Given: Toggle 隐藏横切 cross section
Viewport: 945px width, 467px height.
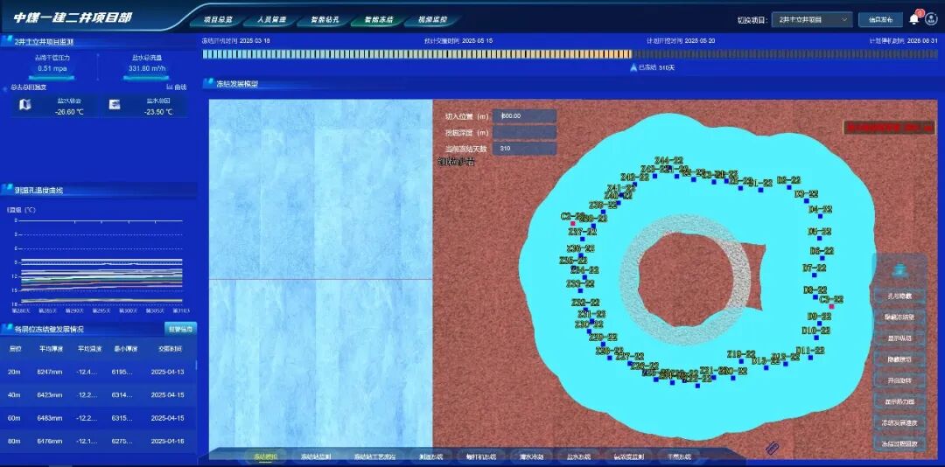Looking at the screenshot, I should pyautogui.click(x=899, y=359).
